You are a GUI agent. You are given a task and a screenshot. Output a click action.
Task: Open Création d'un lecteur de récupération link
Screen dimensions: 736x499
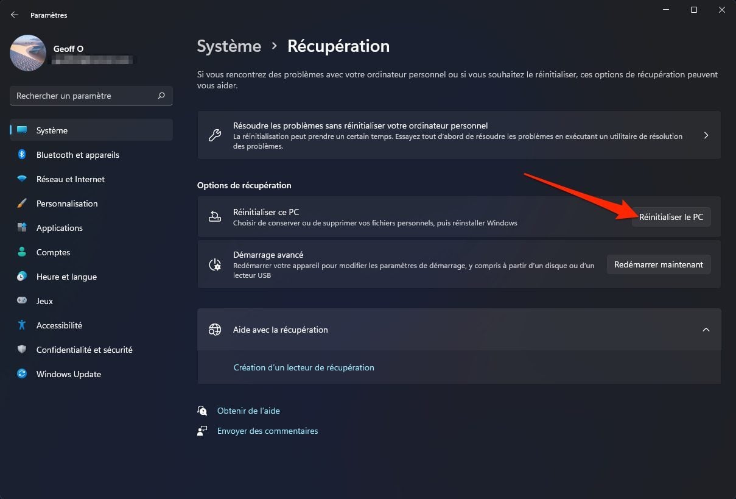(304, 367)
